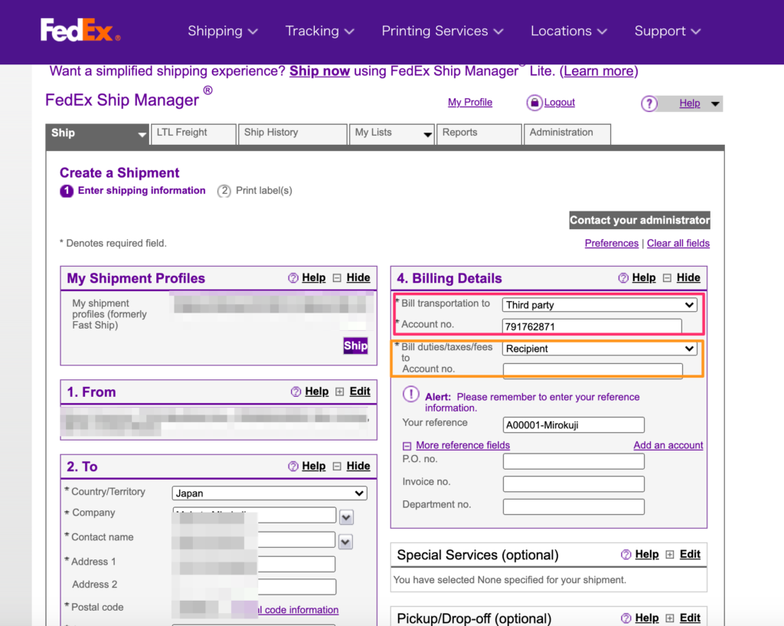Open the Administration tab
784x626 pixels.
coord(563,133)
